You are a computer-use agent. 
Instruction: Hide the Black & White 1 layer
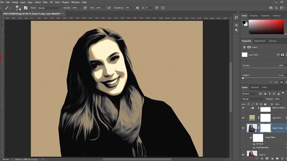tap(243, 108)
